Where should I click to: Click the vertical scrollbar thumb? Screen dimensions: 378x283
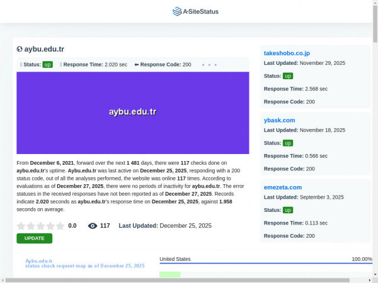pyautogui.click(x=375, y=24)
